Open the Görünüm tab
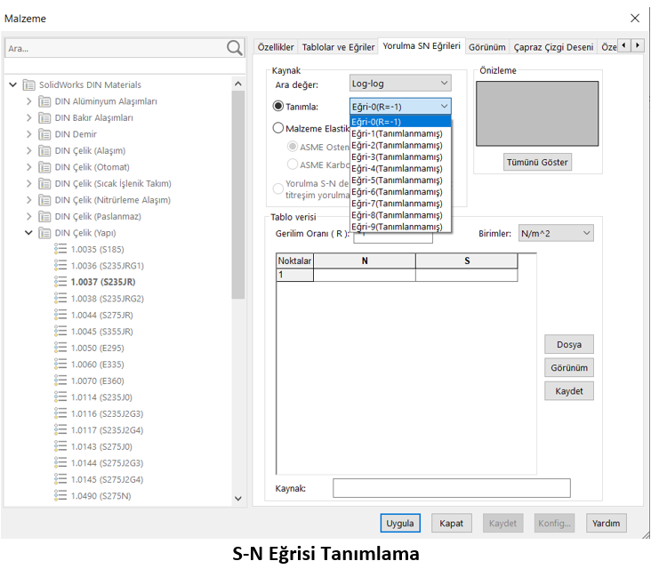 (x=486, y=47)
